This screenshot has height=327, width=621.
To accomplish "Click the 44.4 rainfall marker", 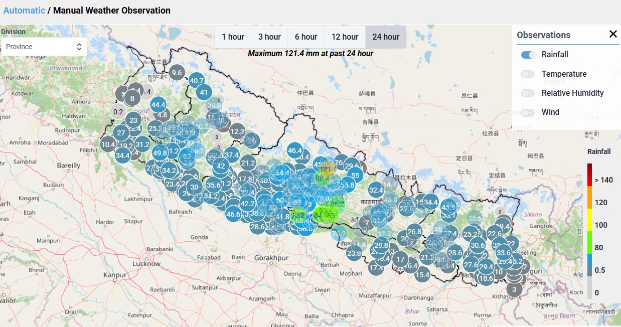I will click(158, 105).
